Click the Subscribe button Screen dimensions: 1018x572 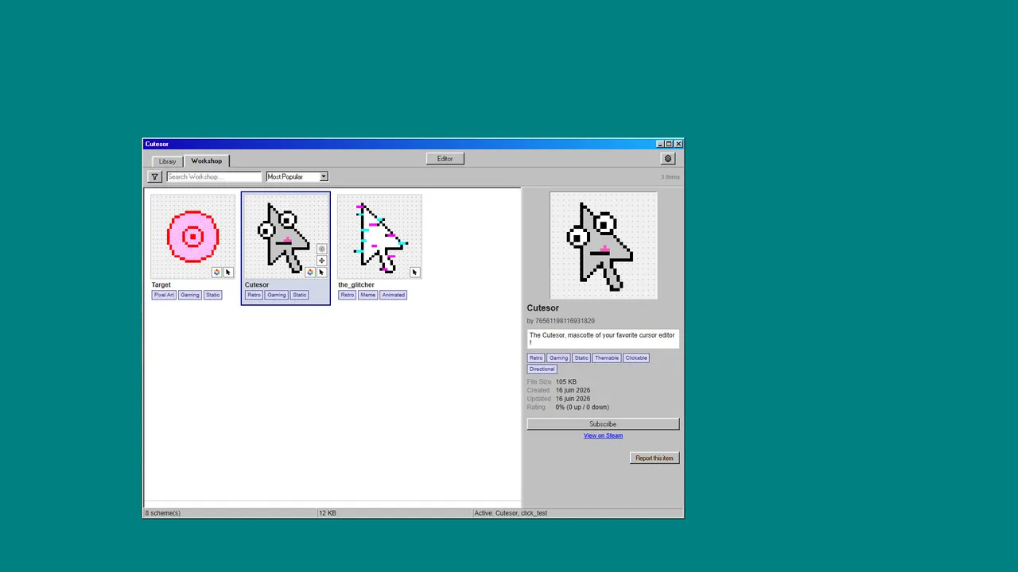pyautogui.click(x=603, y=424)
